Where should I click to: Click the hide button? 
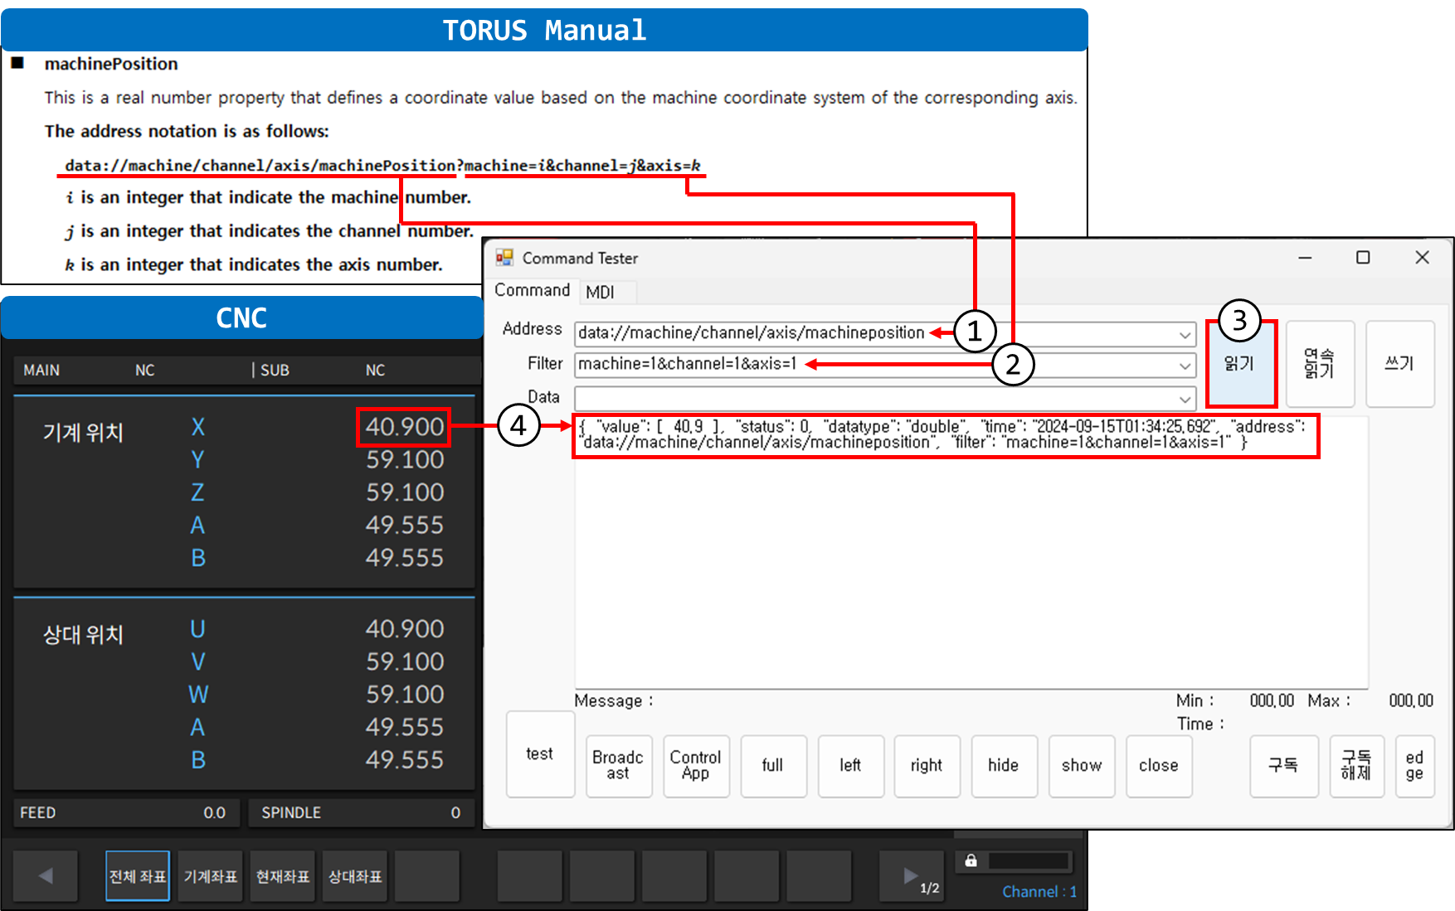click(1004, 765)
